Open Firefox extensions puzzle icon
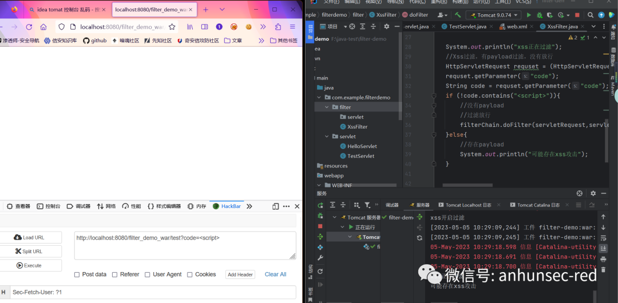The width and height of the screenshot is (618, 303). (x=278, y=27)
